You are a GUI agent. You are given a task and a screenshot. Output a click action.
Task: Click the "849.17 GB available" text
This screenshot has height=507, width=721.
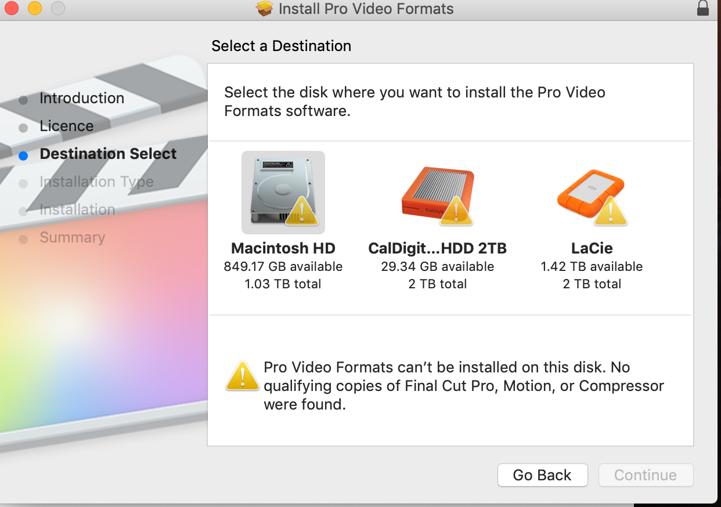[x=283, y=267]
